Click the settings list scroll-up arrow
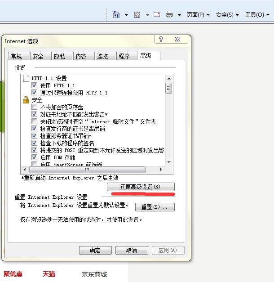274x282 pixels. coord(169,79)
